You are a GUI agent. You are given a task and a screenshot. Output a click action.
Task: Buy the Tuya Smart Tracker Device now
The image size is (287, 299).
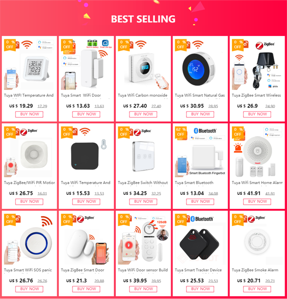pos(201,289)
